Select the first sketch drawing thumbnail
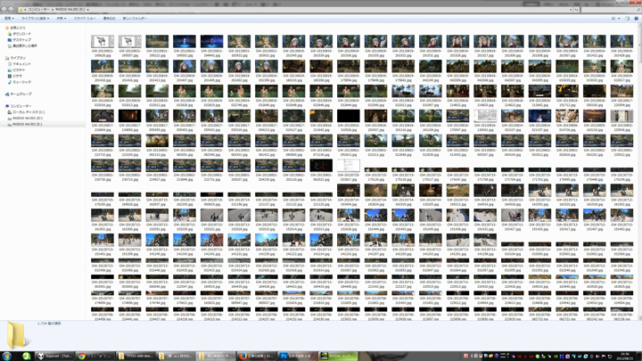 [x=103, y=41]
